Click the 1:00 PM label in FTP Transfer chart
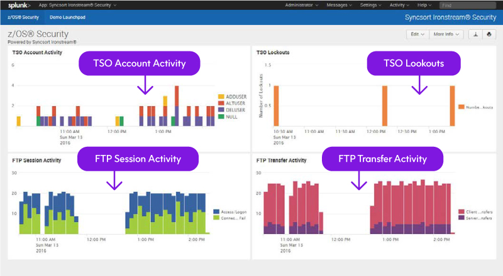Screen dimensions: 503x276 (390, 240)
